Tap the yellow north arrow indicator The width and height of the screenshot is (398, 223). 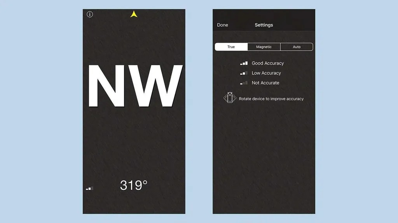pos(134,14)
